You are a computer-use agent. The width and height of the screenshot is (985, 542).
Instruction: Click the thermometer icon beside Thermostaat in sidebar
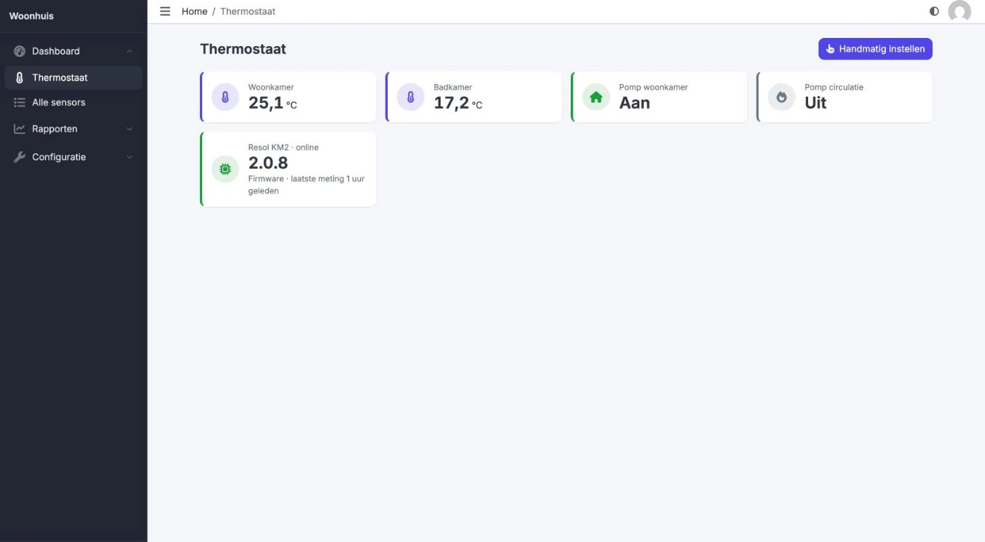[x=20, y=78]
